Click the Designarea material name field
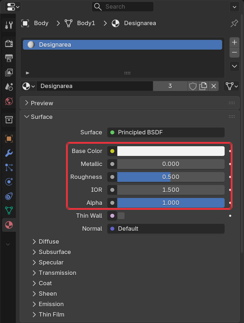 (95, 86)
